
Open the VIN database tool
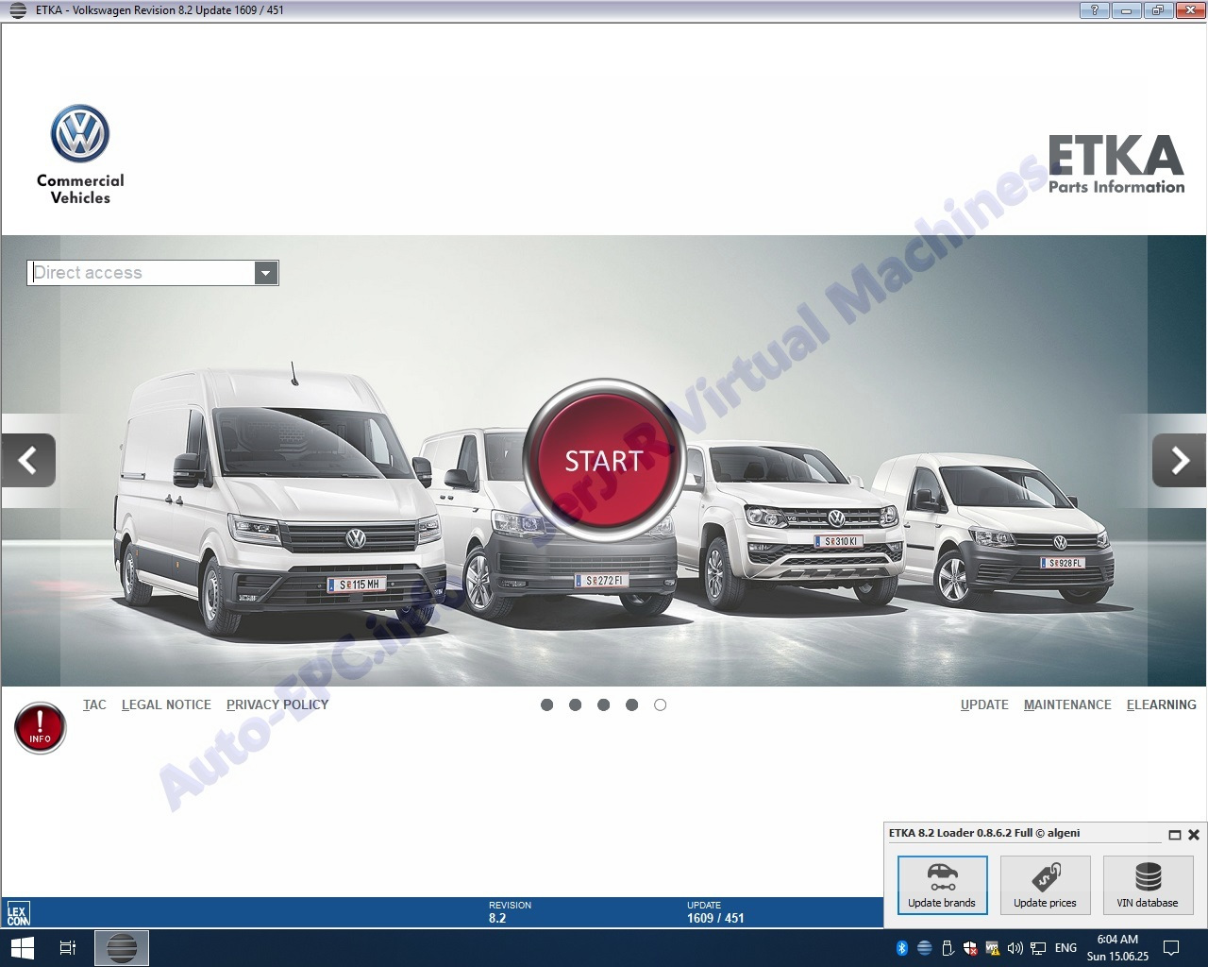tap(1148, 885)
